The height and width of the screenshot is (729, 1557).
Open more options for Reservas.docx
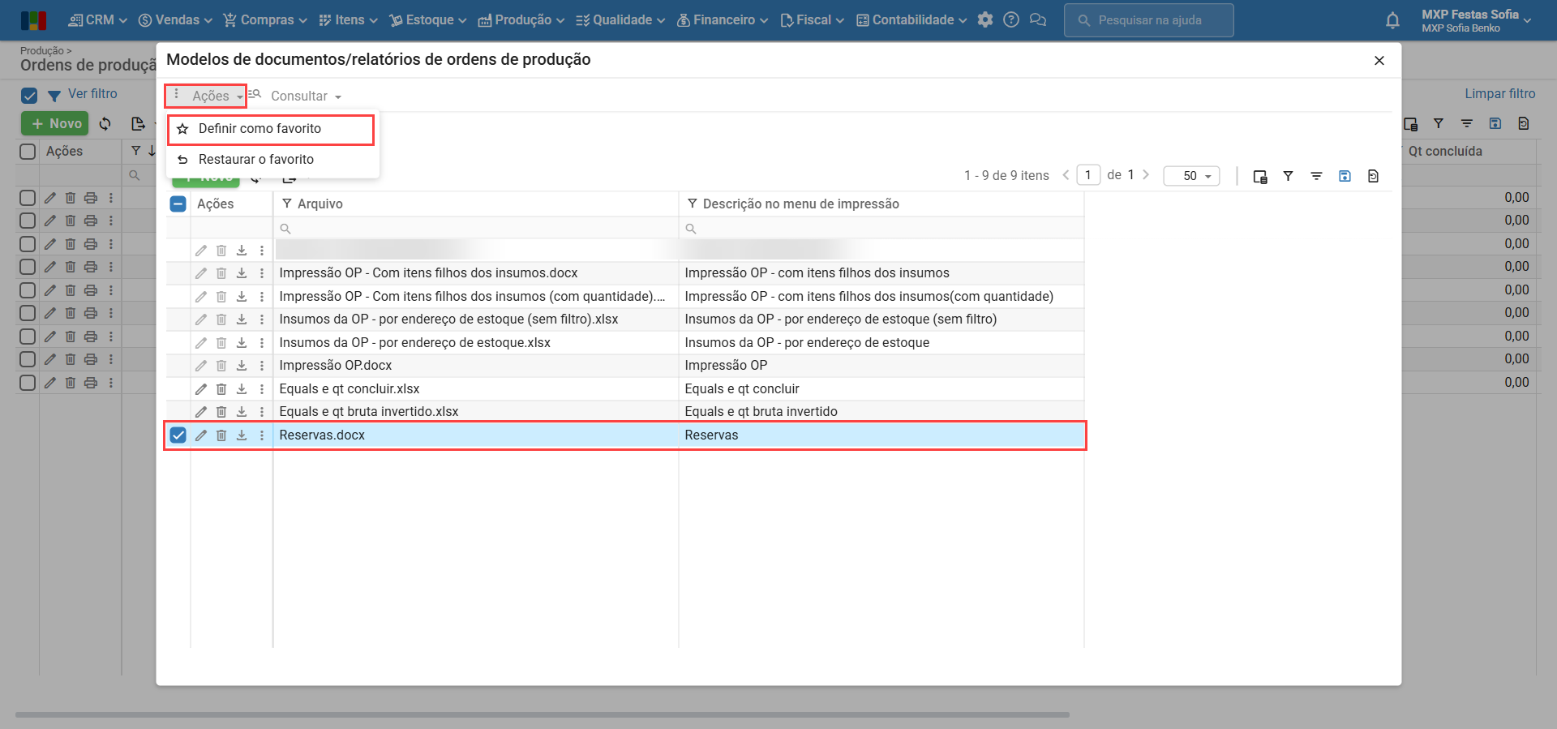[262, 435]
